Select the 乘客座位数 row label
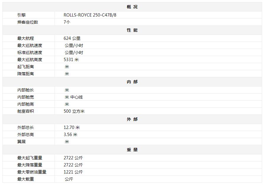 [28, 22]
